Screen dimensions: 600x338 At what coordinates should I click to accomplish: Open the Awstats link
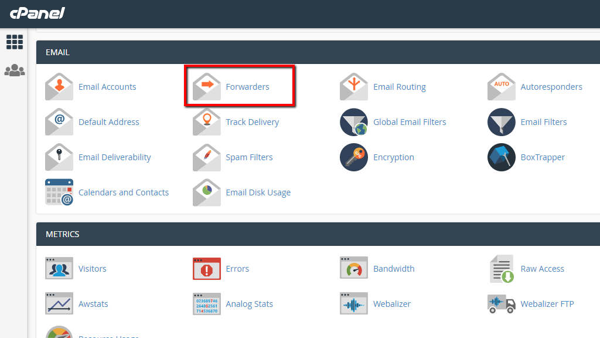pos(93,303)
